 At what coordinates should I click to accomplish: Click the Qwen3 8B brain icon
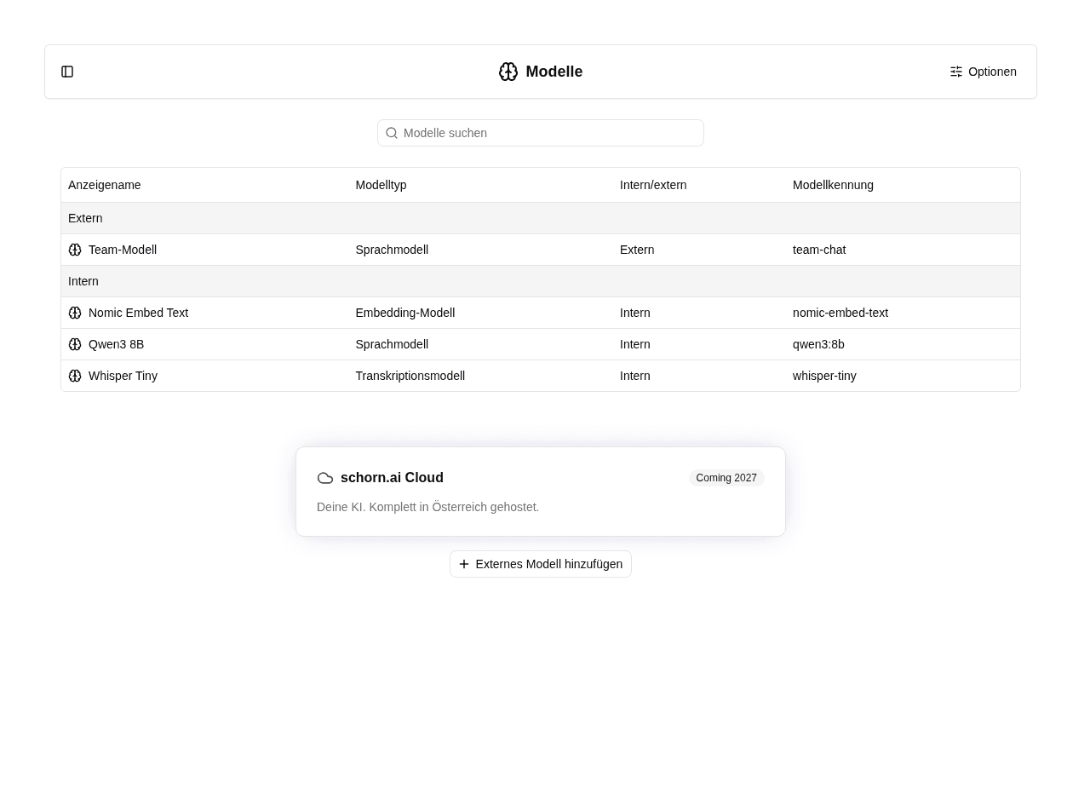[x=75, y=344]
